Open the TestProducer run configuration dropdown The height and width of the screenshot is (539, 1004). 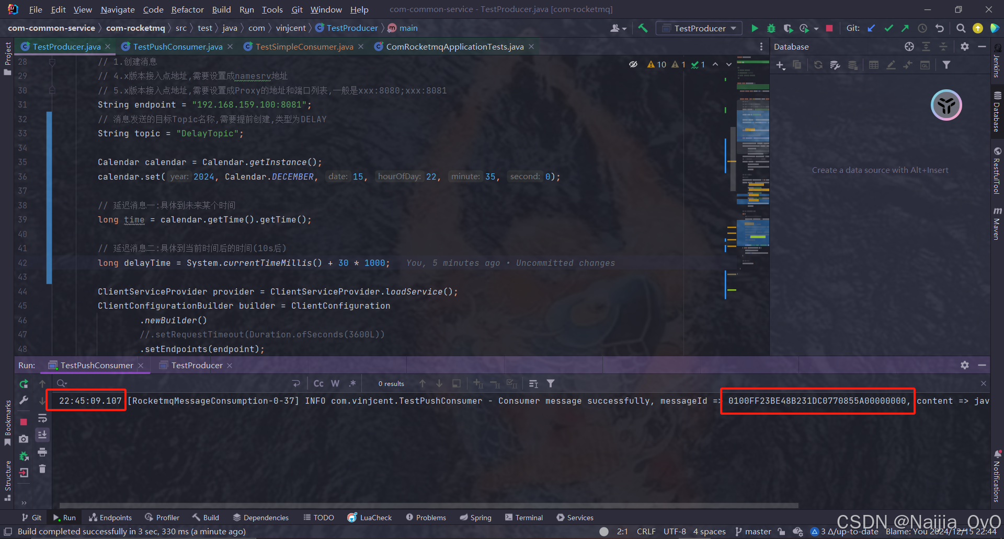(x=699, y=28)
